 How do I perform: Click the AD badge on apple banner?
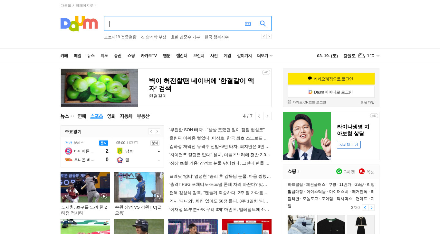266,72
